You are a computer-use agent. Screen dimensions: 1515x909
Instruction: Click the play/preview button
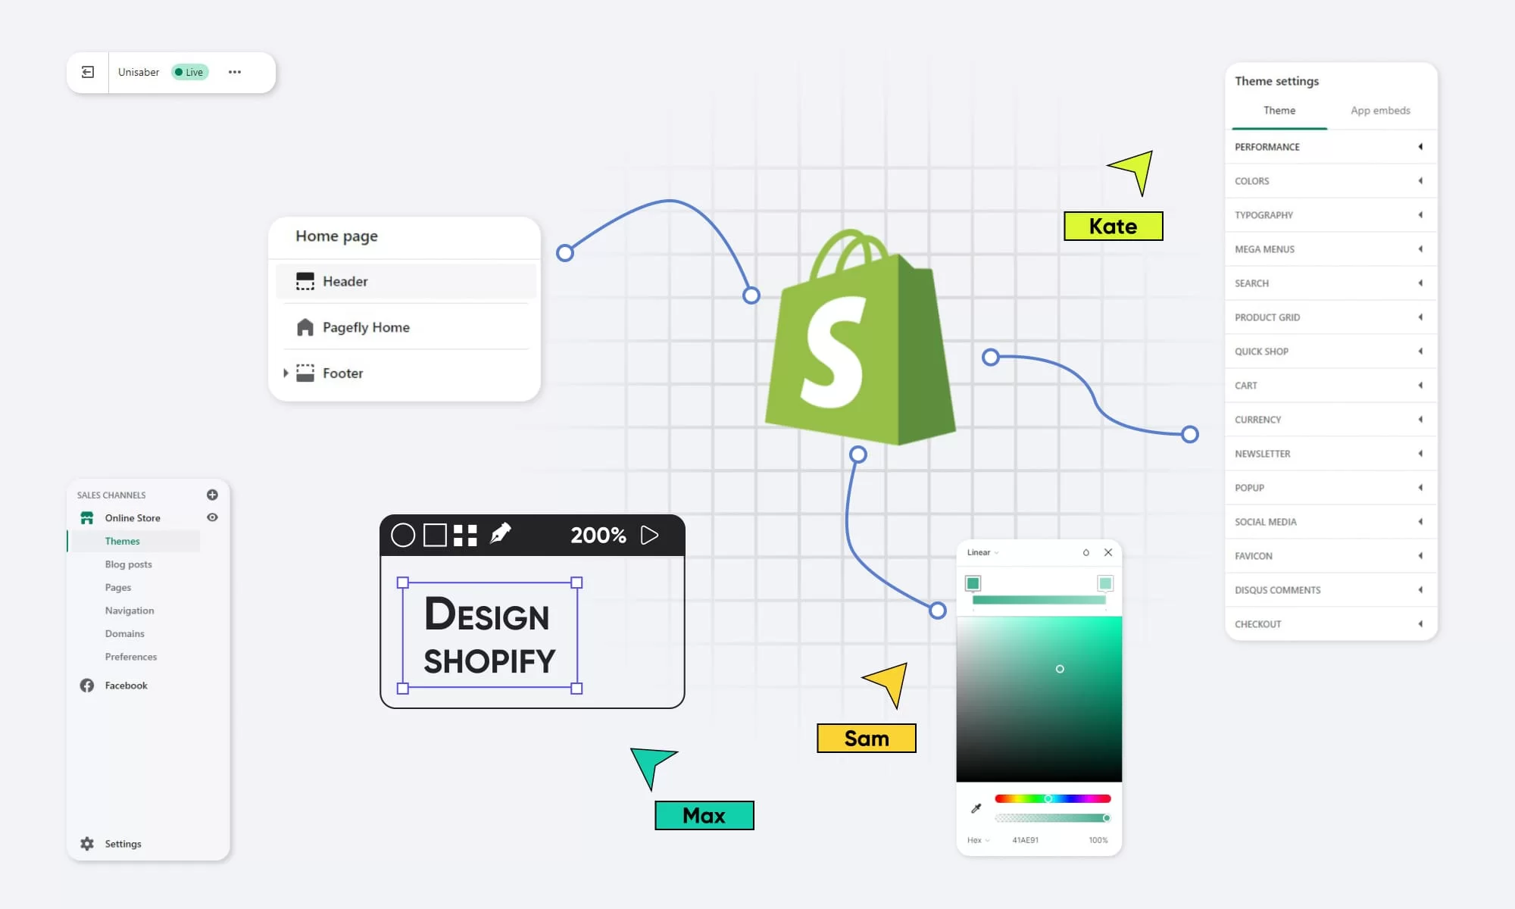click(x=651, y=535)
